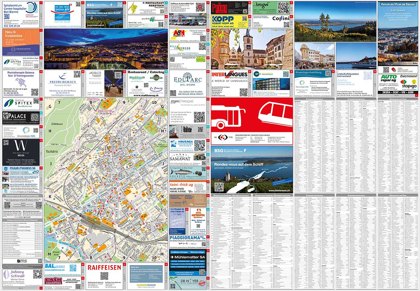Click the InterLangues logo
This screenshot has height=291, width=420.
point(229,75)
